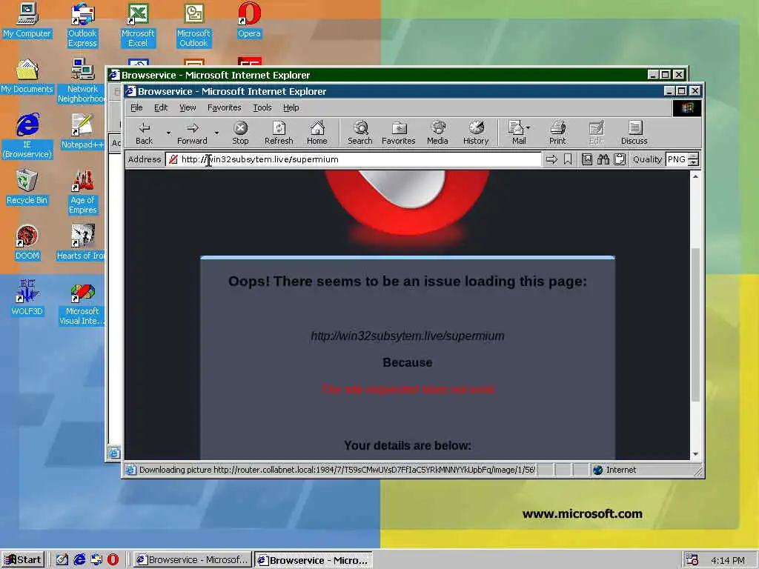Image resolution: width=759 pixels, height=569 pixels.
Task: Select the Microsoft Excel desktop icon
Action: point(138,25)
